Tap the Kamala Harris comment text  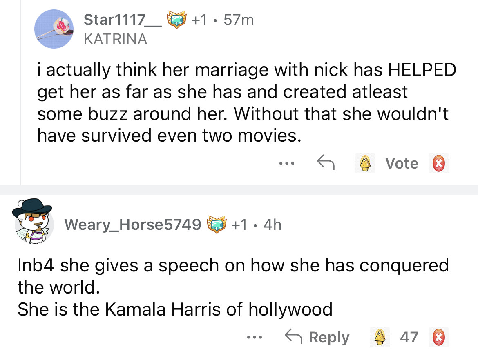coord(175,309)
